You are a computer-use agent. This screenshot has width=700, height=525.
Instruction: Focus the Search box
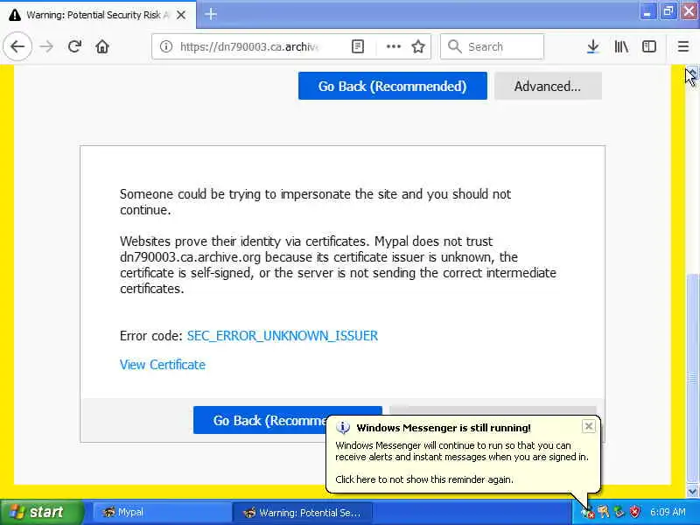pyautogui.click(x=492, y=46)
